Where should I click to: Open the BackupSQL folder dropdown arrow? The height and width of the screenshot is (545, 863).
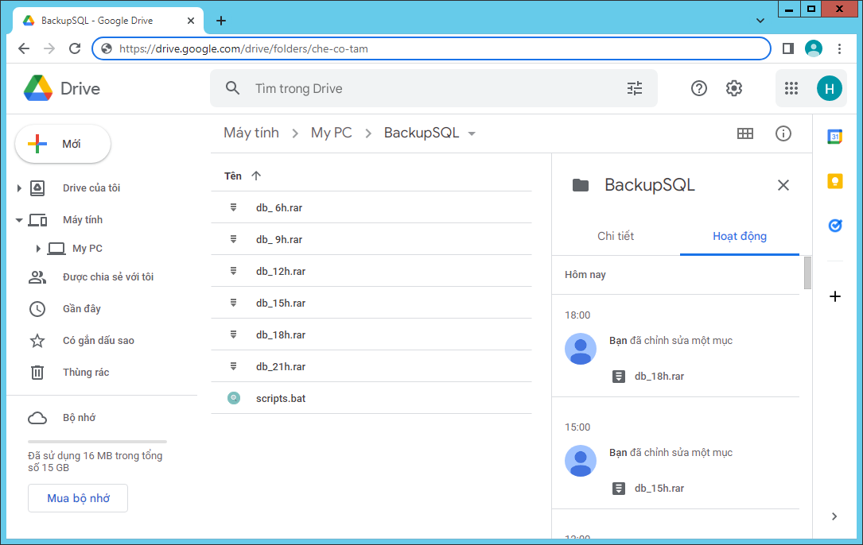(x=472, y=133)
